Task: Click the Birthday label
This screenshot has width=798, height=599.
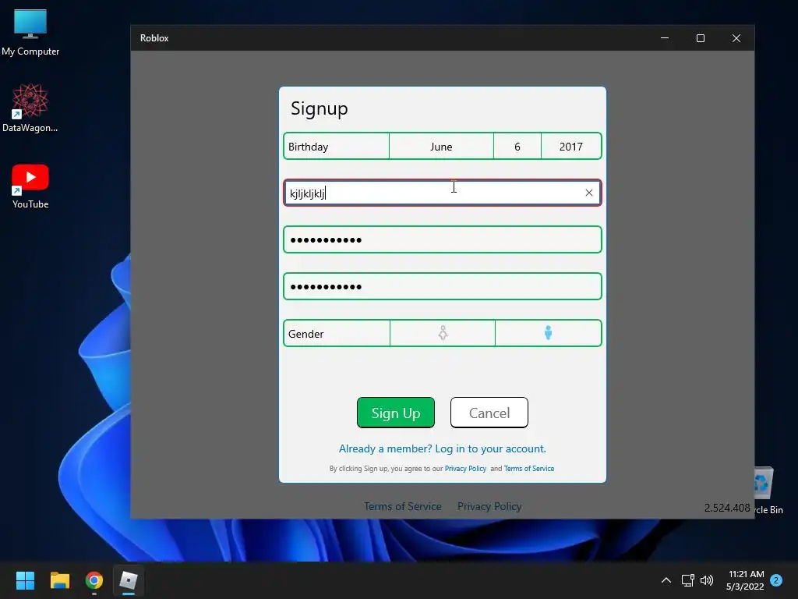Action: pos(308,147)
